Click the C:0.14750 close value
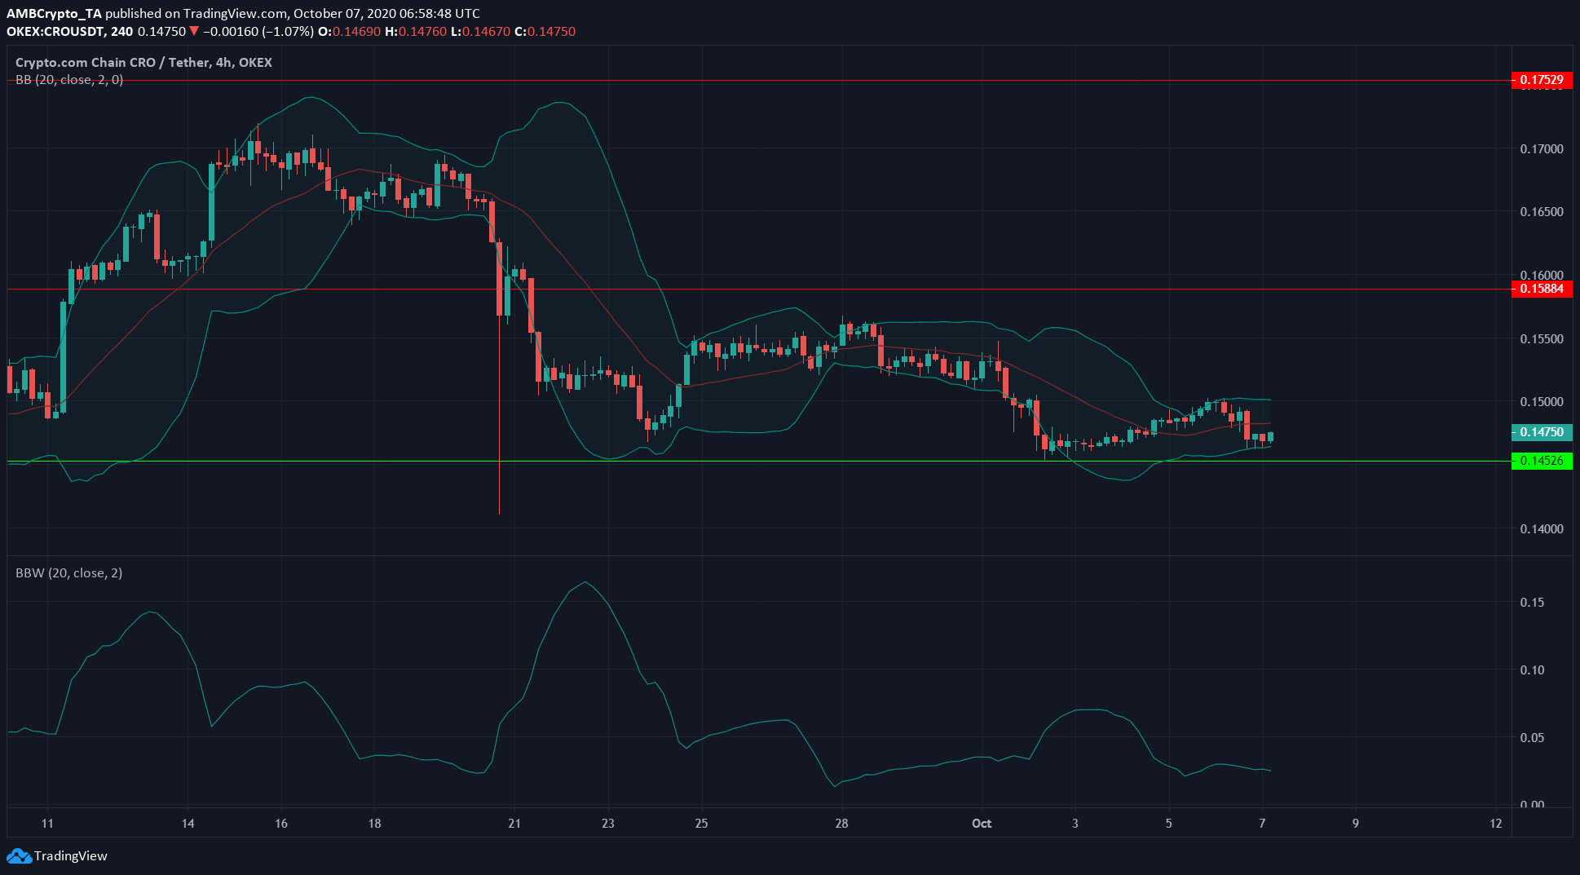The height and width of the screenshot is (875, 1580). (545, 32)
